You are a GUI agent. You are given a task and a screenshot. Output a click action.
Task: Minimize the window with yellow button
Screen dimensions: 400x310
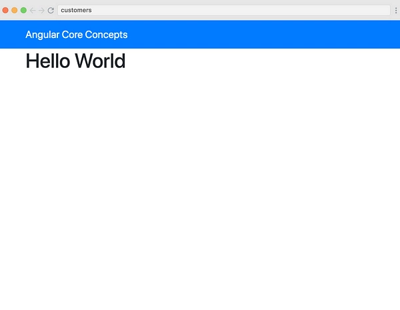[15, 10]
